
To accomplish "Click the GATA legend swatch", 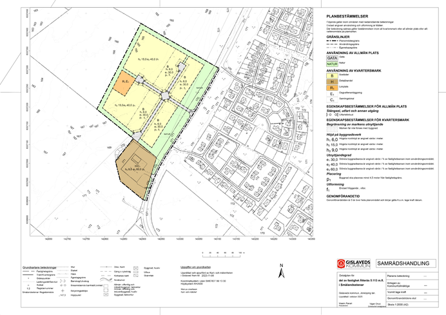I will click(332, 58).
